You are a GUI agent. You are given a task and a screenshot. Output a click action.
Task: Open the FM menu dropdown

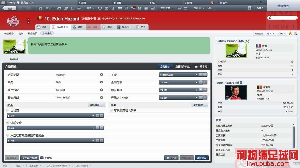[x=260, y=8]
